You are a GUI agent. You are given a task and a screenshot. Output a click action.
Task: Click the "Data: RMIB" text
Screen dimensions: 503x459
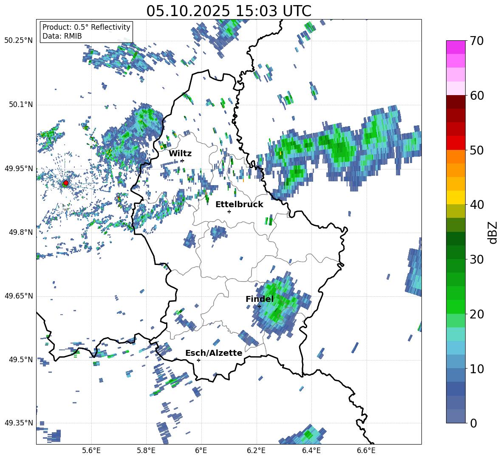62,36
